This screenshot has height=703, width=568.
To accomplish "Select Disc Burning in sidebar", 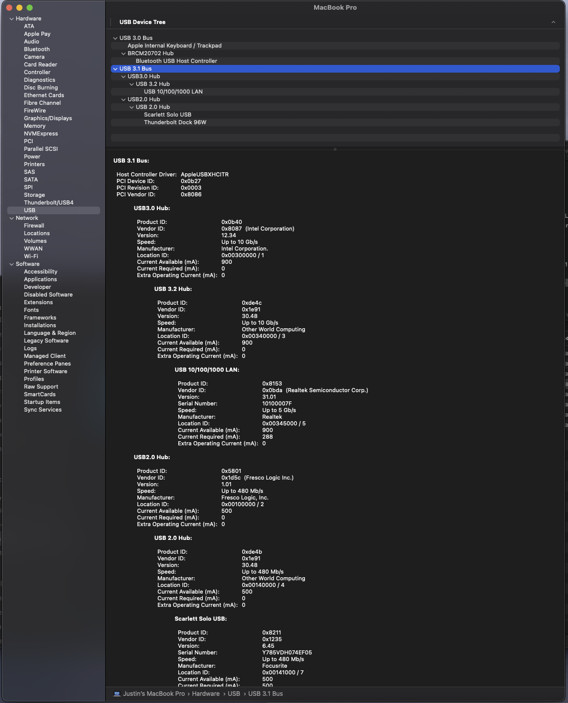I will click(x=41, y=88).
